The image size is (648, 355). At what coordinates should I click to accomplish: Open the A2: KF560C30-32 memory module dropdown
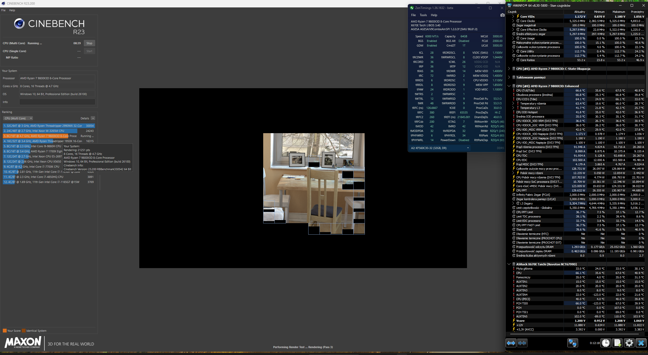tap(440, 148)
